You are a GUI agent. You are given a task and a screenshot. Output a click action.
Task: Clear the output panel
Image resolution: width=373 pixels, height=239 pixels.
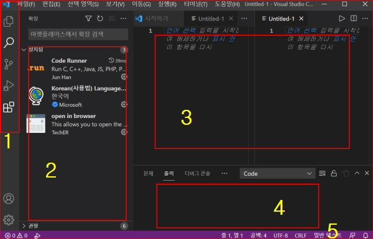(x=322, y=173)
